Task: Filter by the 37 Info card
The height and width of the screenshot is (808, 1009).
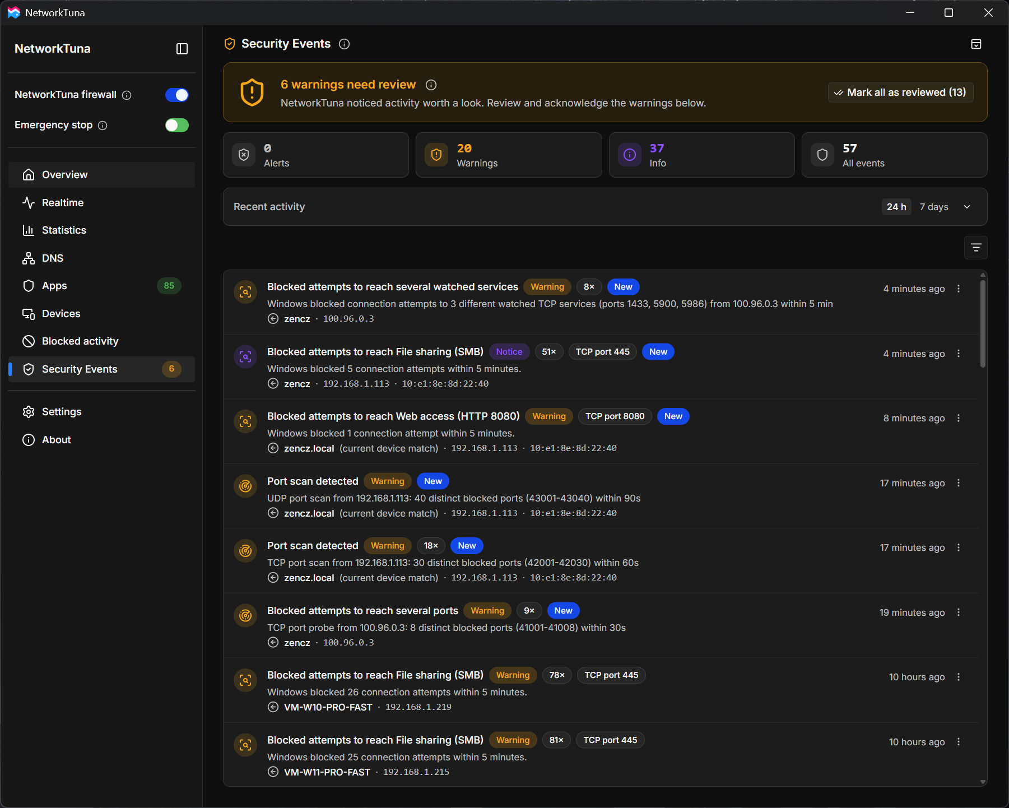Action: 701,155
